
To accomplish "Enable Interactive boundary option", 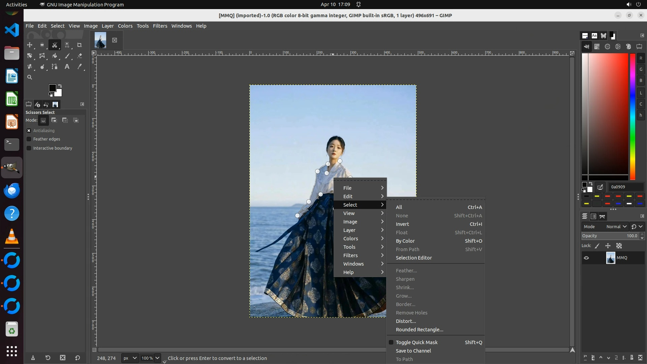I will [29, 148].
